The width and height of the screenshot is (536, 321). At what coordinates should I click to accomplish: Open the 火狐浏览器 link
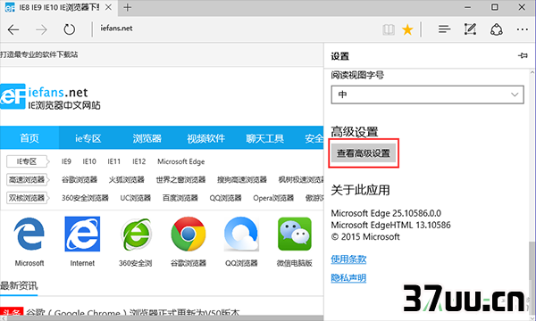click(x=127, y=179)
